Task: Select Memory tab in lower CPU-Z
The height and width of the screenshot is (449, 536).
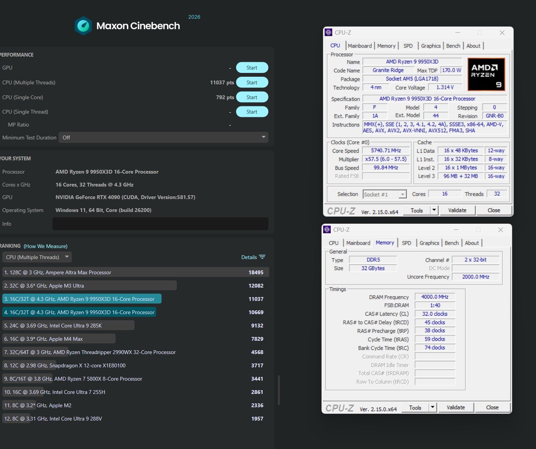Action: point(385,243)
